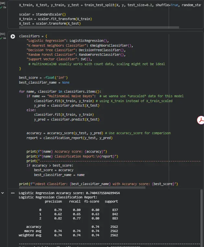Click the print "Accuracy score: {accuracy}" line

[67, 152]
